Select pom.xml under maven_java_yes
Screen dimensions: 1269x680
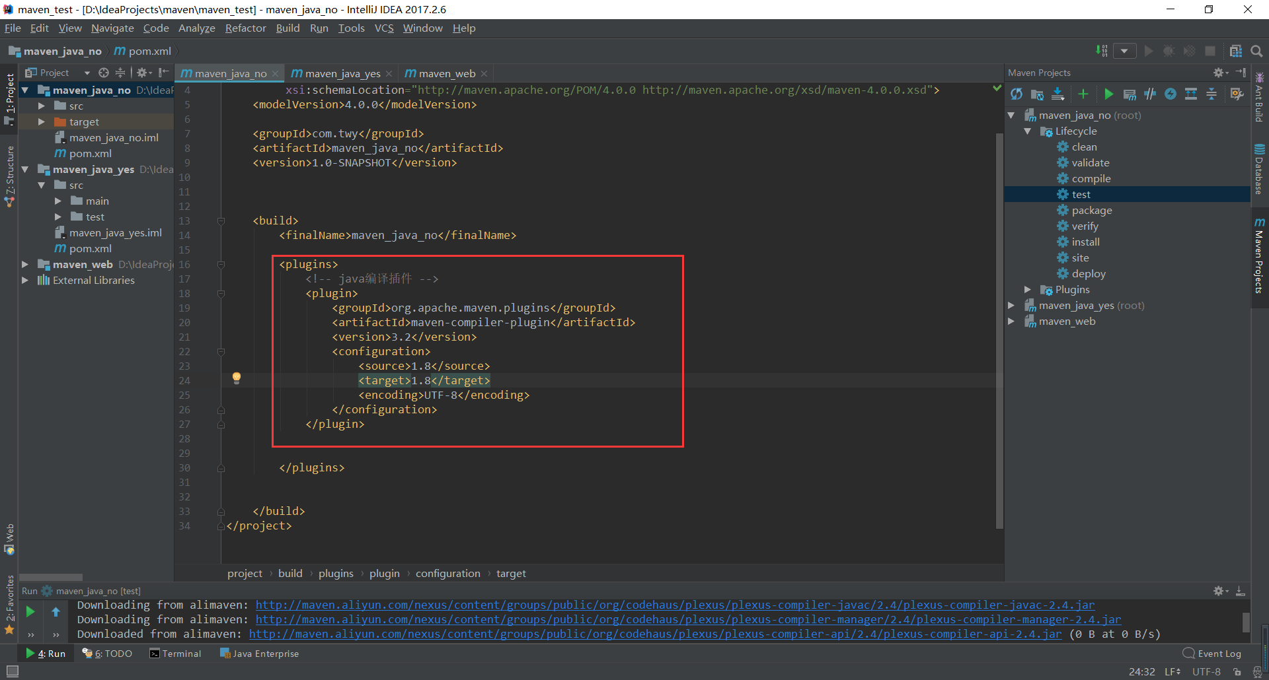(90, 248)
